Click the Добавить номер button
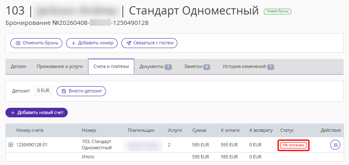Screen dimensions: 349x165 [x=92, y=43]
